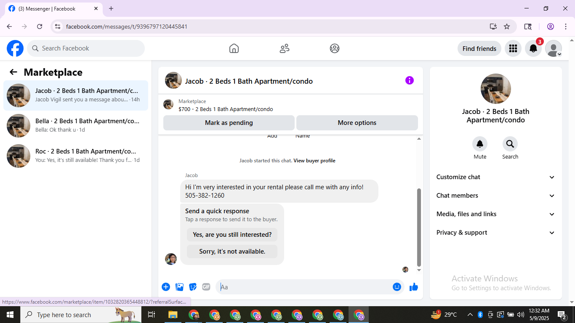
Task: Open the Groups icon in top navigation
Action: point(335,48)
